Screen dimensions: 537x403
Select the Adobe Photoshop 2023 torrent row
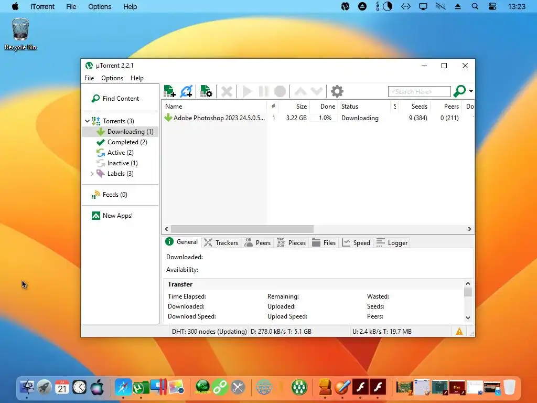(318, 118)
